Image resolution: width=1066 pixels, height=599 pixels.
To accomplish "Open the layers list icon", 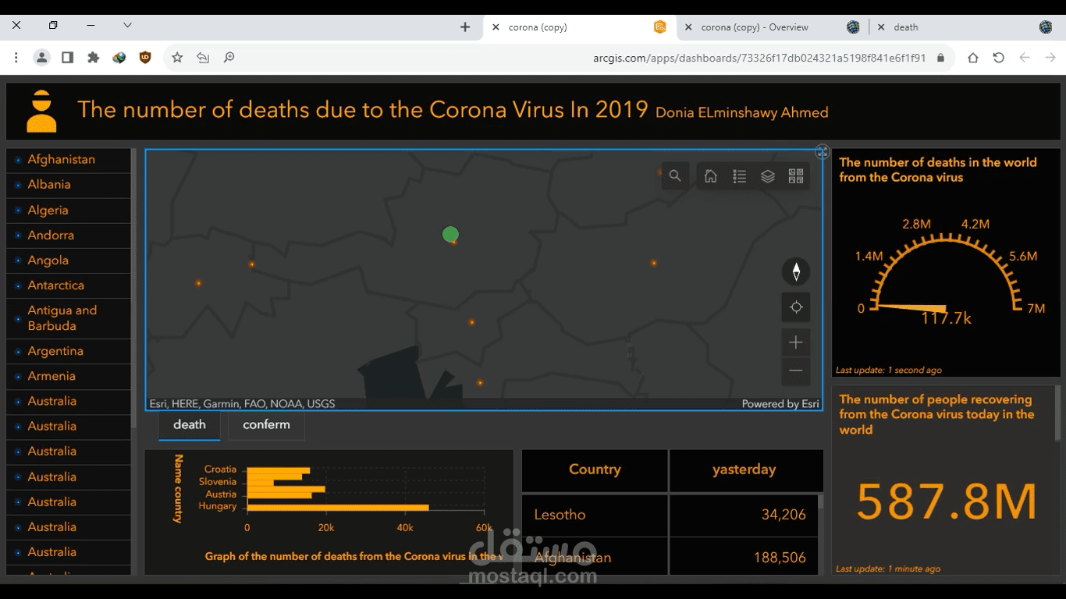I will [767, 175].
